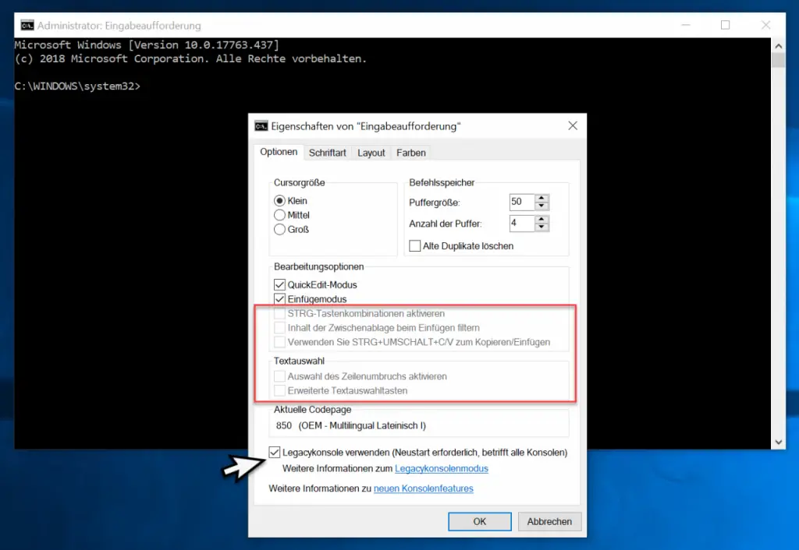
Task: Select the Mittel cursor size option
Action: (x=279, y=215)
